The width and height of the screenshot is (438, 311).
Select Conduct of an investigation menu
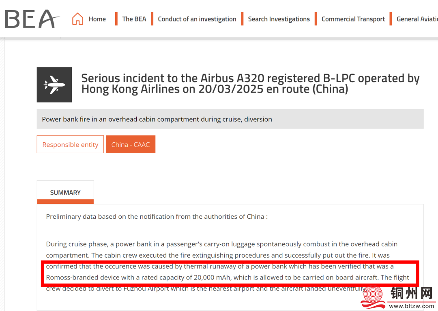(197, 19)
